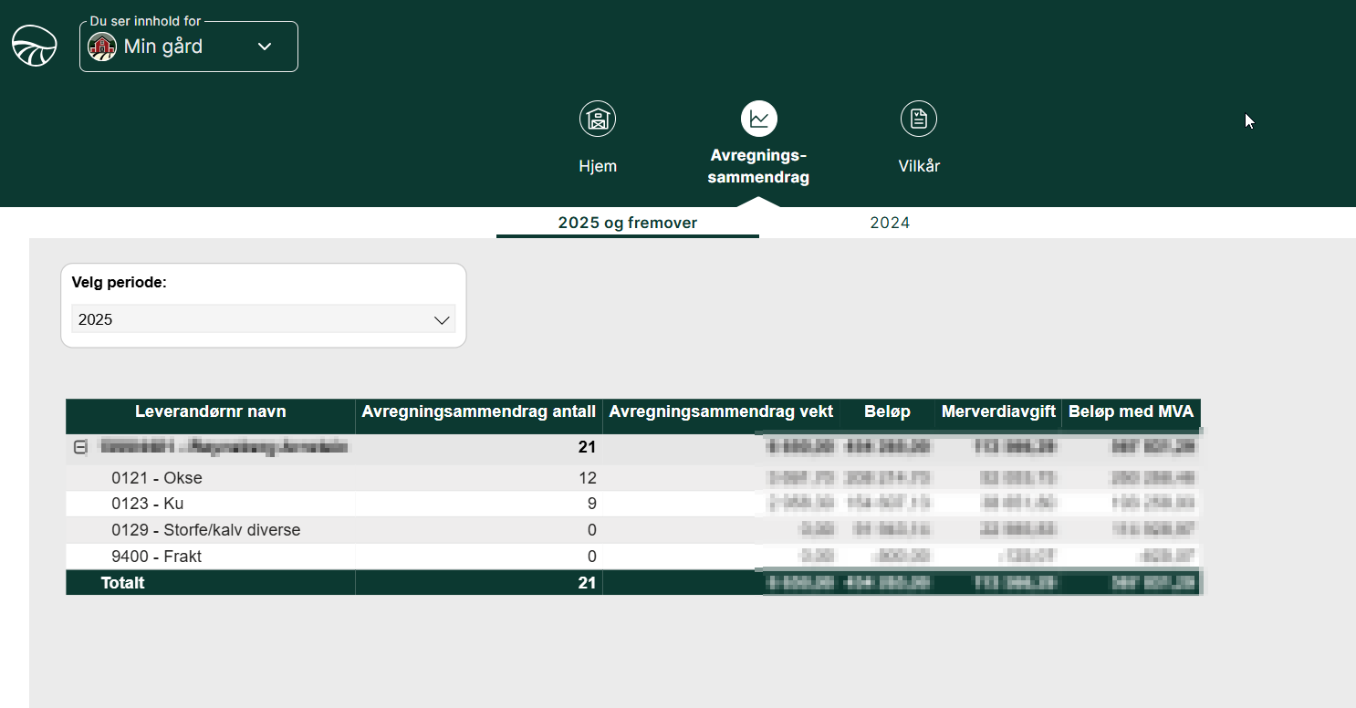Open the Hjem barn icon
Screen dimensions: 1356x708
(598, 119)
